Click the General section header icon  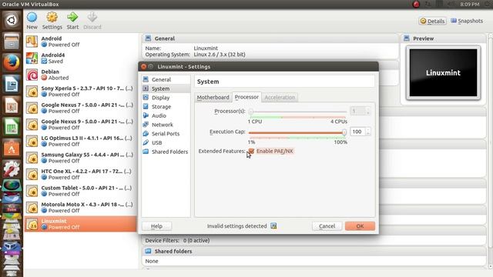(148, 38)
